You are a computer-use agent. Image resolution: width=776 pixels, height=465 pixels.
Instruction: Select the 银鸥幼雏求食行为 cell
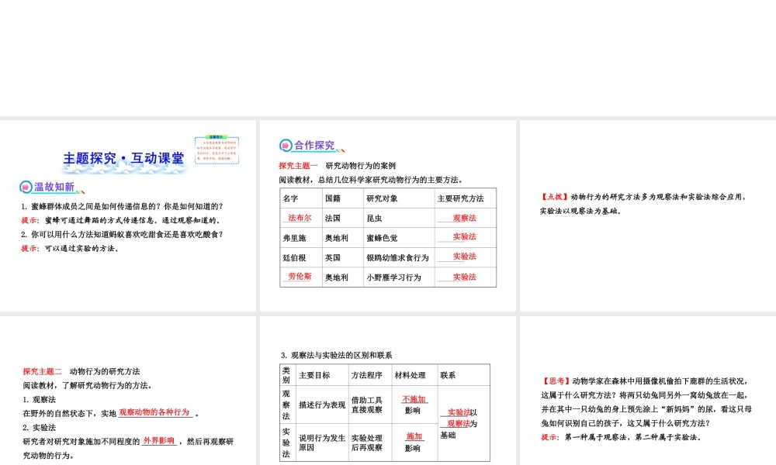[x=397, y=257]
